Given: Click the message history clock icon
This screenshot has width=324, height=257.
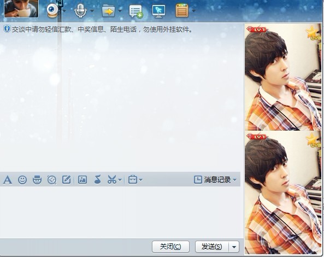Looking at the screenshot, I should coord(198,180).
